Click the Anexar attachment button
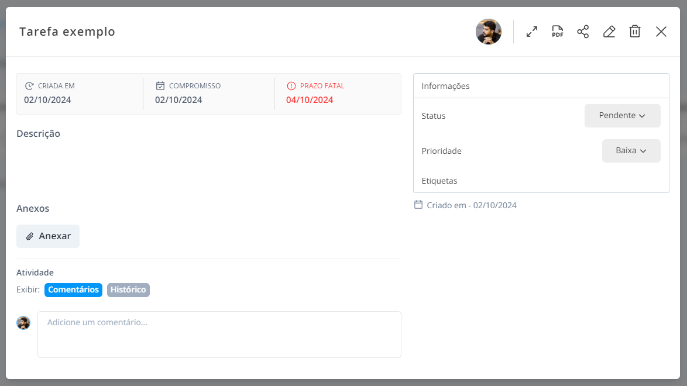This screenshot has width=687, height=386. (x=48, y=236)
